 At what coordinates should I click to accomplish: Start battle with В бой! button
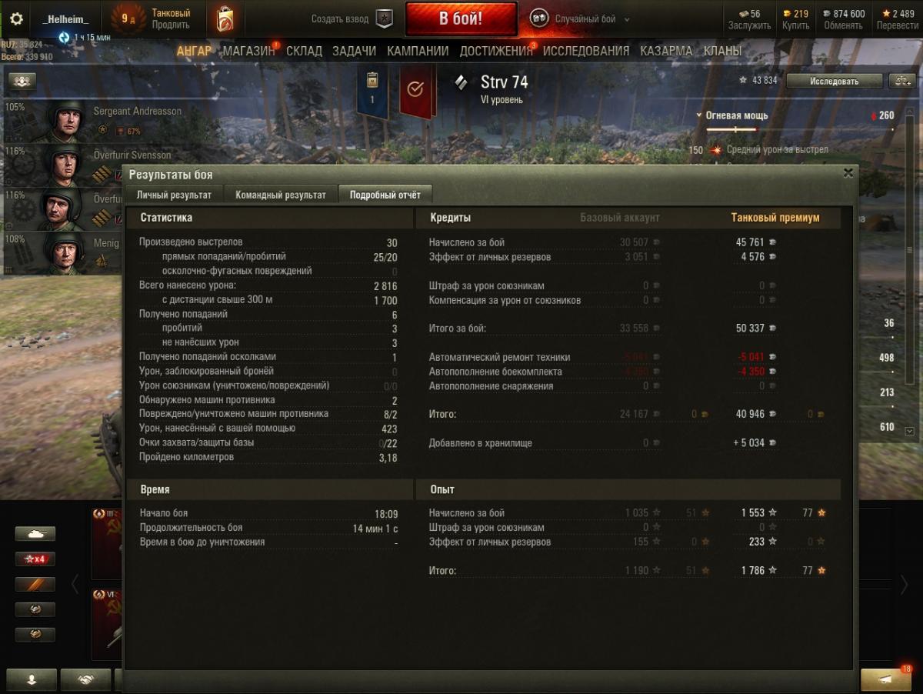click(461, 19)
